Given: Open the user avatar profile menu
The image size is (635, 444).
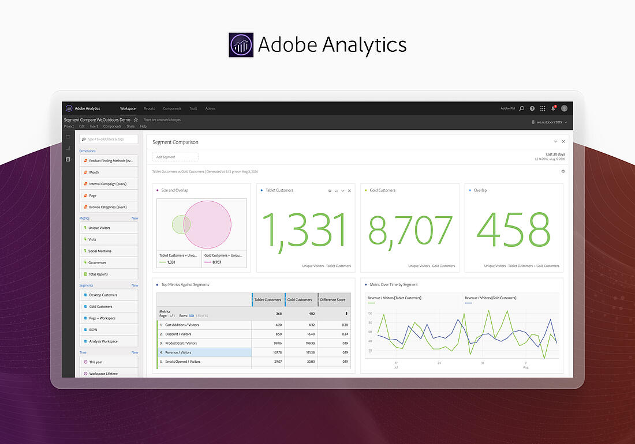Looking at the screenshot, I should click(x=564, y=108).
